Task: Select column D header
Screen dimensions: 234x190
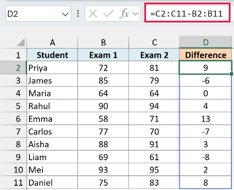Action: (206, 42)
